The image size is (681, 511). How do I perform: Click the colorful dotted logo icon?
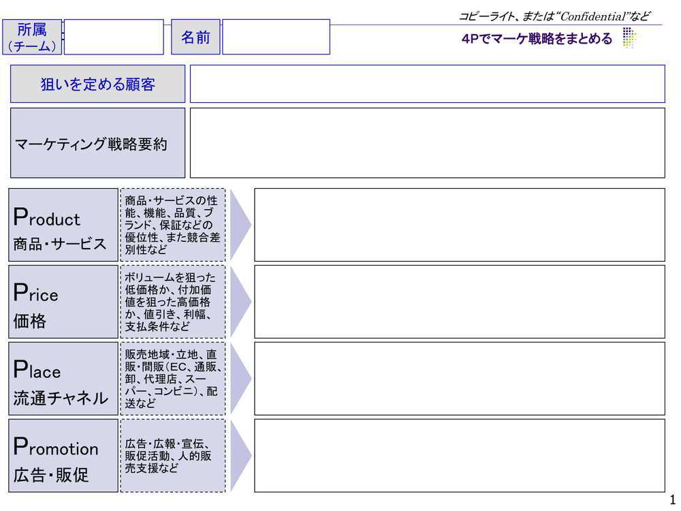click(x=629, y=38)
